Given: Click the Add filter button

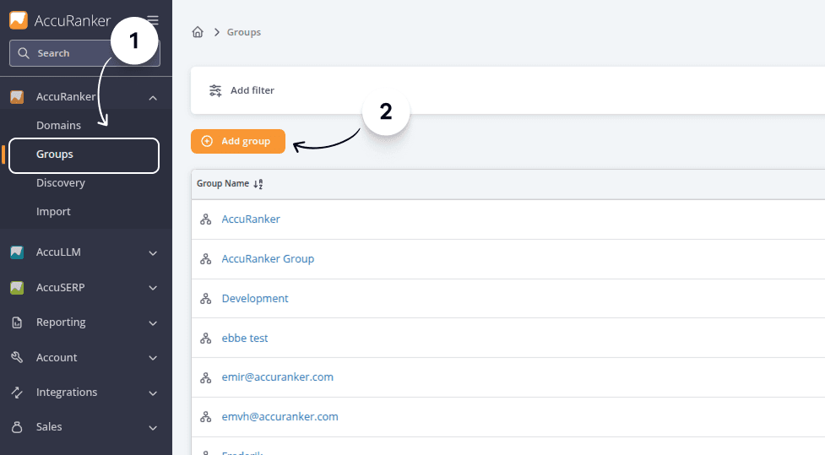Looking at the screenshot, I should tap(242, 90).
